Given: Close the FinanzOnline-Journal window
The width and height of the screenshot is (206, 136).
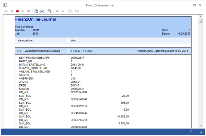Looking at the screenshot, I should (x=201, y=5).
